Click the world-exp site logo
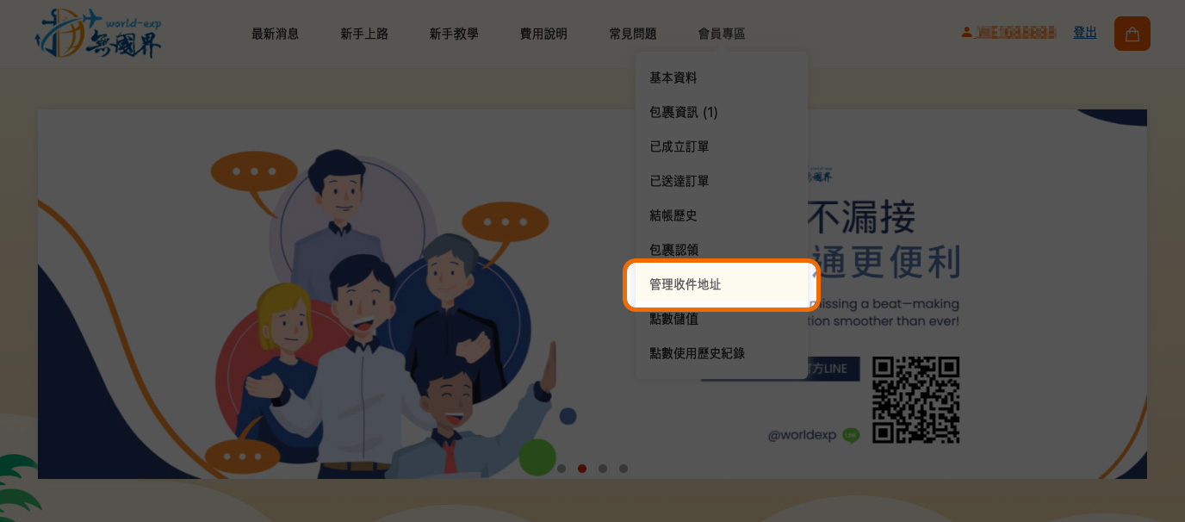This screenshot has width=1185, height=522. click(x=98, y=34)
